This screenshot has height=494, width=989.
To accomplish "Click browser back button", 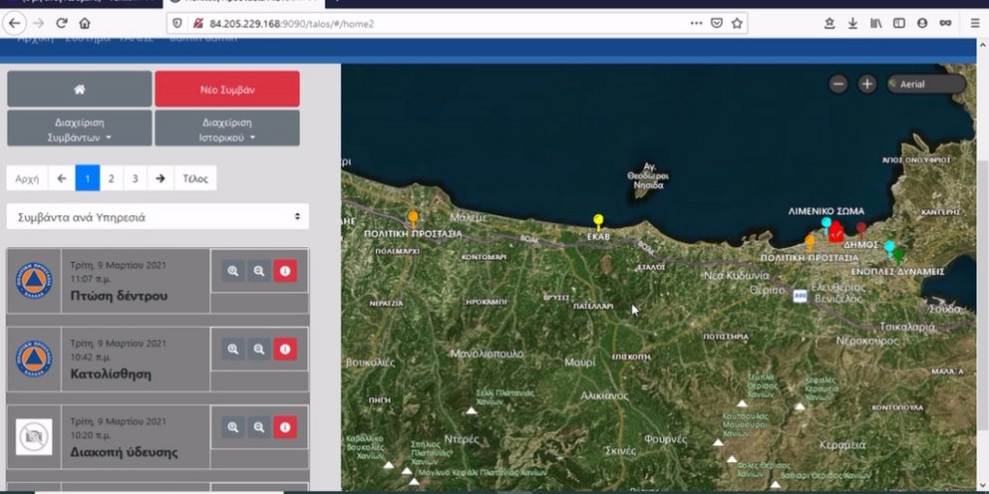I will 15,23.
